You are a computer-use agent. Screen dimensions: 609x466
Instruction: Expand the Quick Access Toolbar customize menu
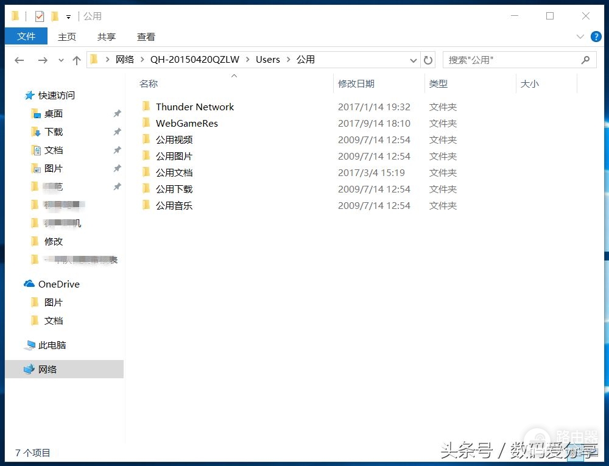(x=69, y=16)
